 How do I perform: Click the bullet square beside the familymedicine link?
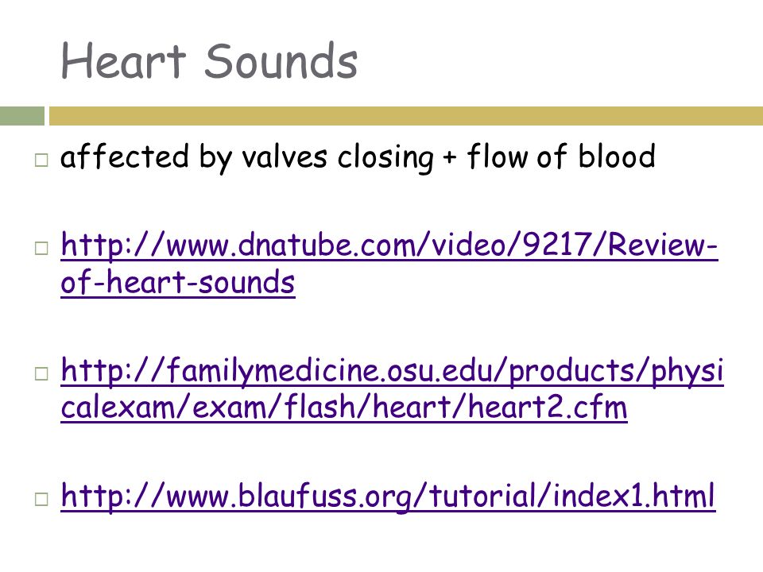point(41,373)
